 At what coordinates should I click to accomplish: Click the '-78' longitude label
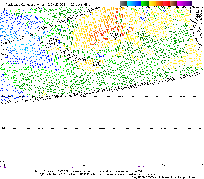[162, 165]
